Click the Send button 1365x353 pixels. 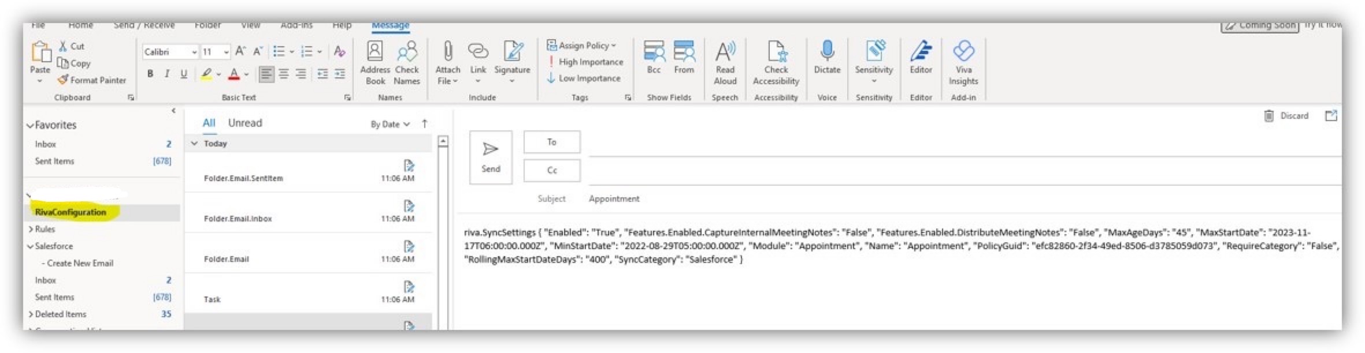click(x=491, y=157)
